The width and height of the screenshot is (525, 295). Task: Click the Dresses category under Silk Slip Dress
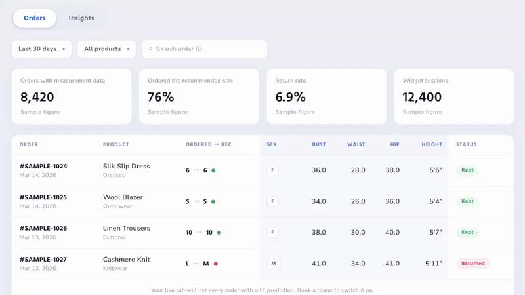(x=114, y=175)
